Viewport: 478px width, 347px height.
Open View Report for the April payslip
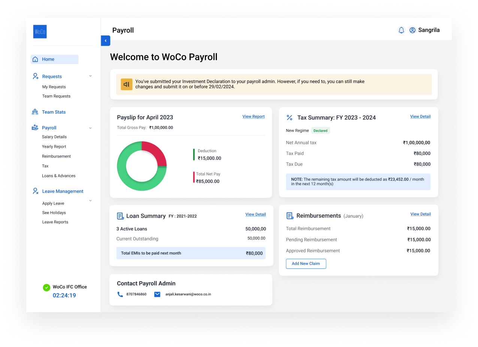tap(253, 116)
